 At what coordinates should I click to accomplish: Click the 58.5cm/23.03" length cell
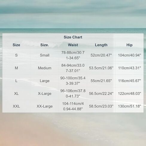tap(101, 106)
